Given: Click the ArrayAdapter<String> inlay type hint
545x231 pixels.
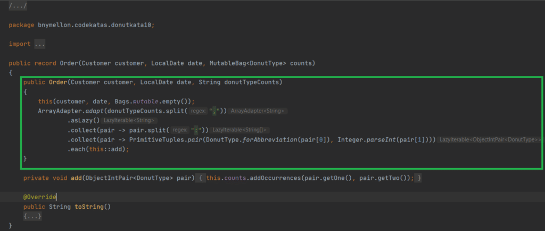Looking at the screenshot, I should coord(258,111).
